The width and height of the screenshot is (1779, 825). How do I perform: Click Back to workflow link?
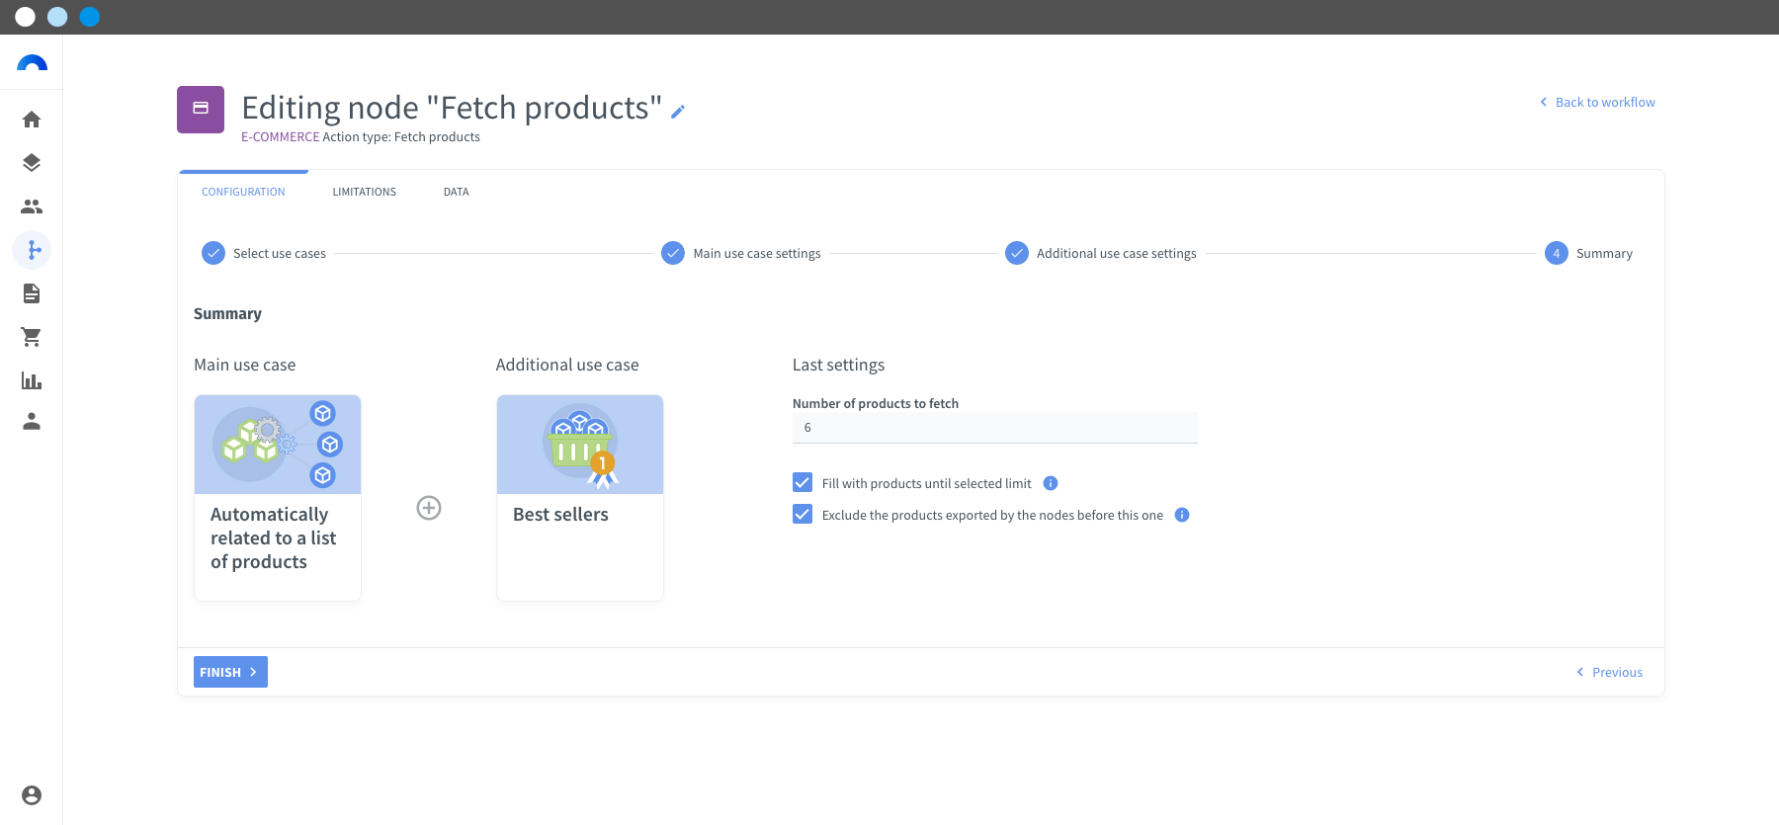1597,102
